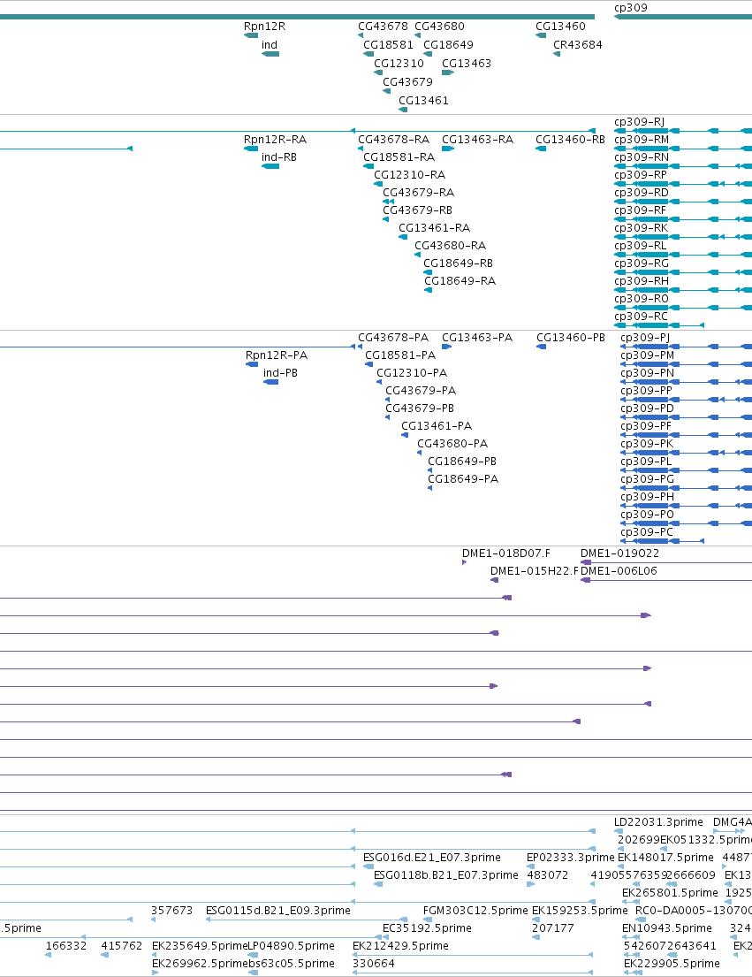Click transcript cp309-RD
Viewport: 752px width, 977px height.
(642, 193)
